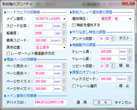Increase 解像度 with up arrow
The height and width of the screenshot is (110, 137).
click(x=64, y=32)
